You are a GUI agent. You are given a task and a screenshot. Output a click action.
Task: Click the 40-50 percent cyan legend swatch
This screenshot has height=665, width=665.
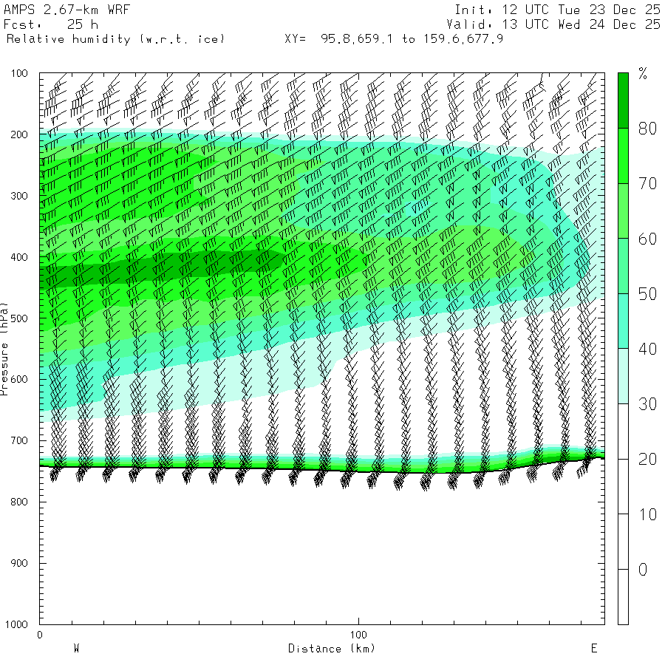(623, 321)
